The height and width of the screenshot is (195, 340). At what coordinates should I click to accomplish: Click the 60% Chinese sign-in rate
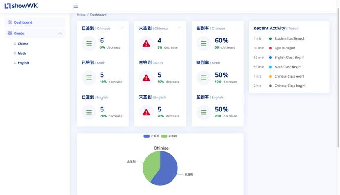point(221,40)
